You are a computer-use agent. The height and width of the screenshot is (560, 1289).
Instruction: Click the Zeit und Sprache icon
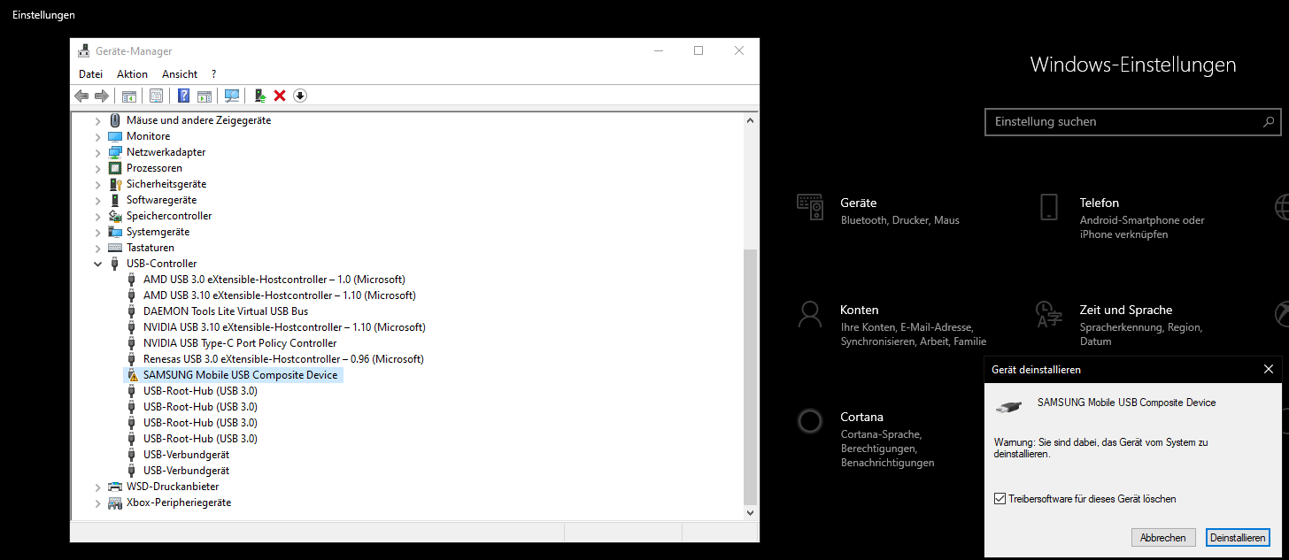pos(1049,314)
